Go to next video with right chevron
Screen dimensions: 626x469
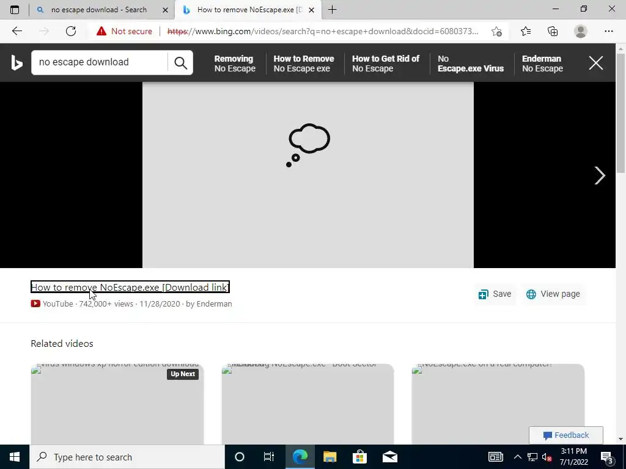tap(599, 175)
